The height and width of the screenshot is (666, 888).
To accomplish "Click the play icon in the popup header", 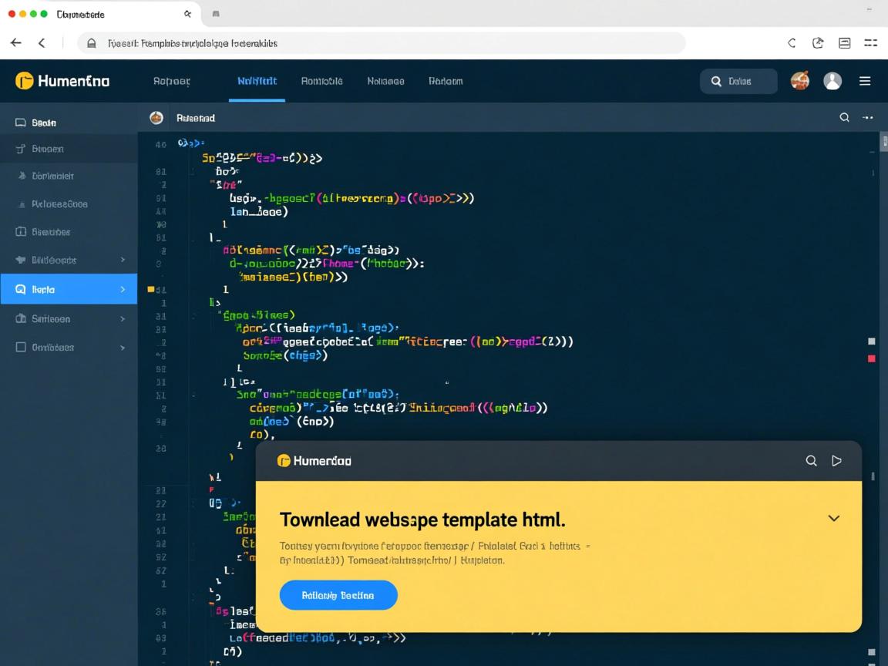I will pos(836,460).
